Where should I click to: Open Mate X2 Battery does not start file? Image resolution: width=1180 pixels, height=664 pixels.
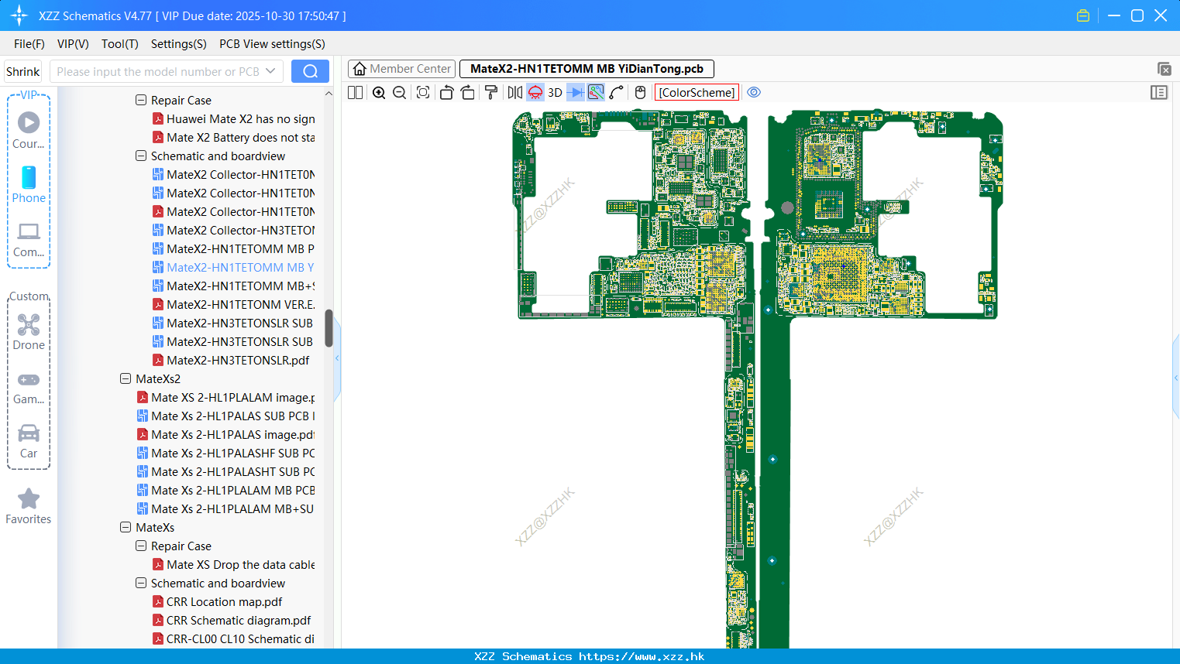tap(234, 137)
